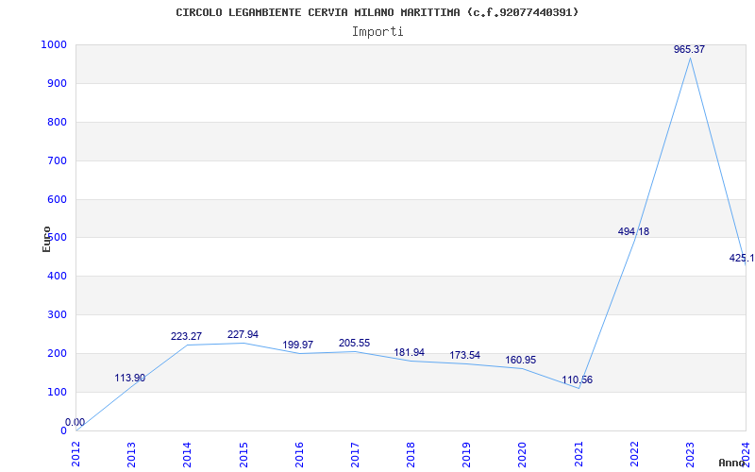This screenshot has width=755, height=472.
Task: Select the 113.90 value label
Action: pos(130,379)
